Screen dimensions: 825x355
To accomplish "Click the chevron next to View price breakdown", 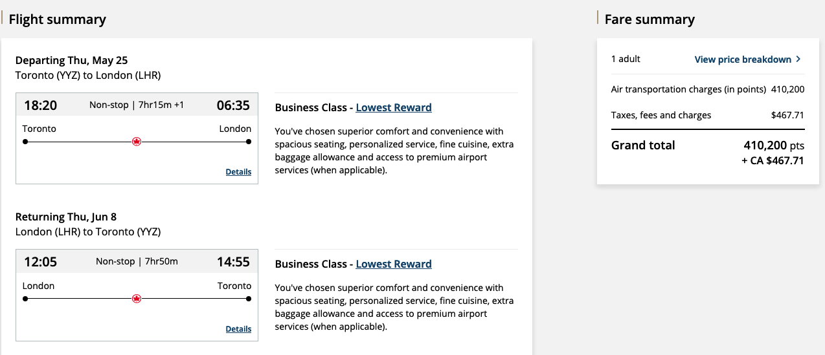I will coord(798,59).
